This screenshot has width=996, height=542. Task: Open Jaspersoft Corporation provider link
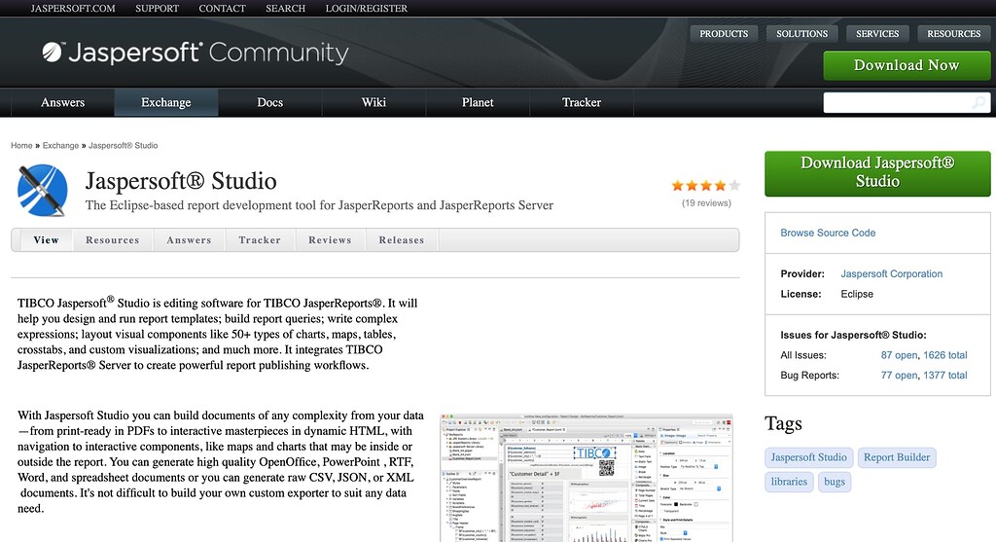[891, 273]
